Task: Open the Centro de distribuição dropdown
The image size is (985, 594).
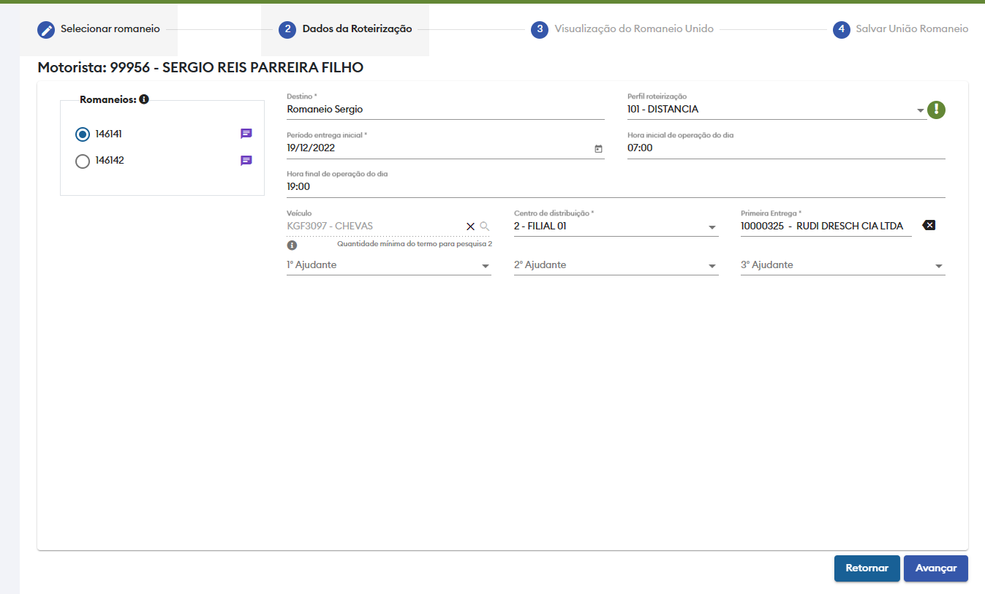Action: (712, 227)
